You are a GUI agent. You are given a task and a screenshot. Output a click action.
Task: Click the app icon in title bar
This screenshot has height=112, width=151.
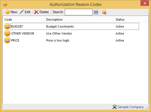5,4
